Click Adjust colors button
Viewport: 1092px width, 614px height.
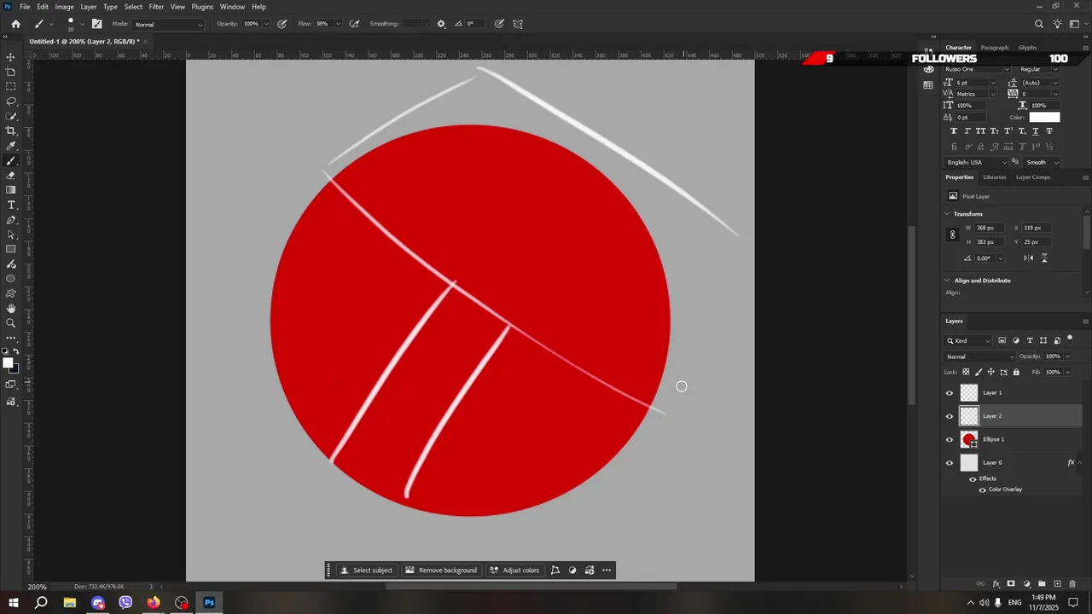[x=514, y=571]
